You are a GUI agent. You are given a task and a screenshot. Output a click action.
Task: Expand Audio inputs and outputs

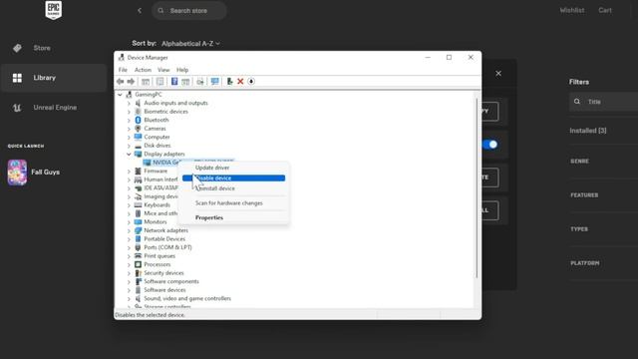129,104
